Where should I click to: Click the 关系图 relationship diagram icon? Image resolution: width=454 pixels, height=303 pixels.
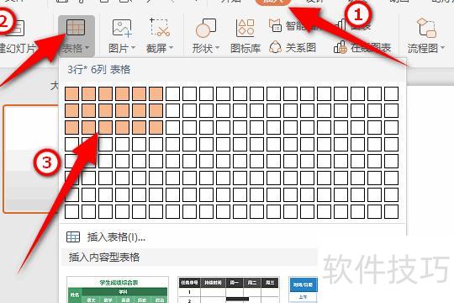click(x=276, y=47)
